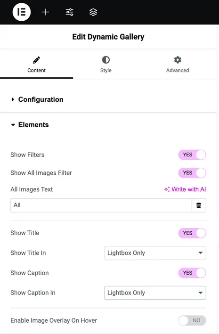Click the pencil Content icon
Viewport: 219px width, 334px height.
coord(36,60)
